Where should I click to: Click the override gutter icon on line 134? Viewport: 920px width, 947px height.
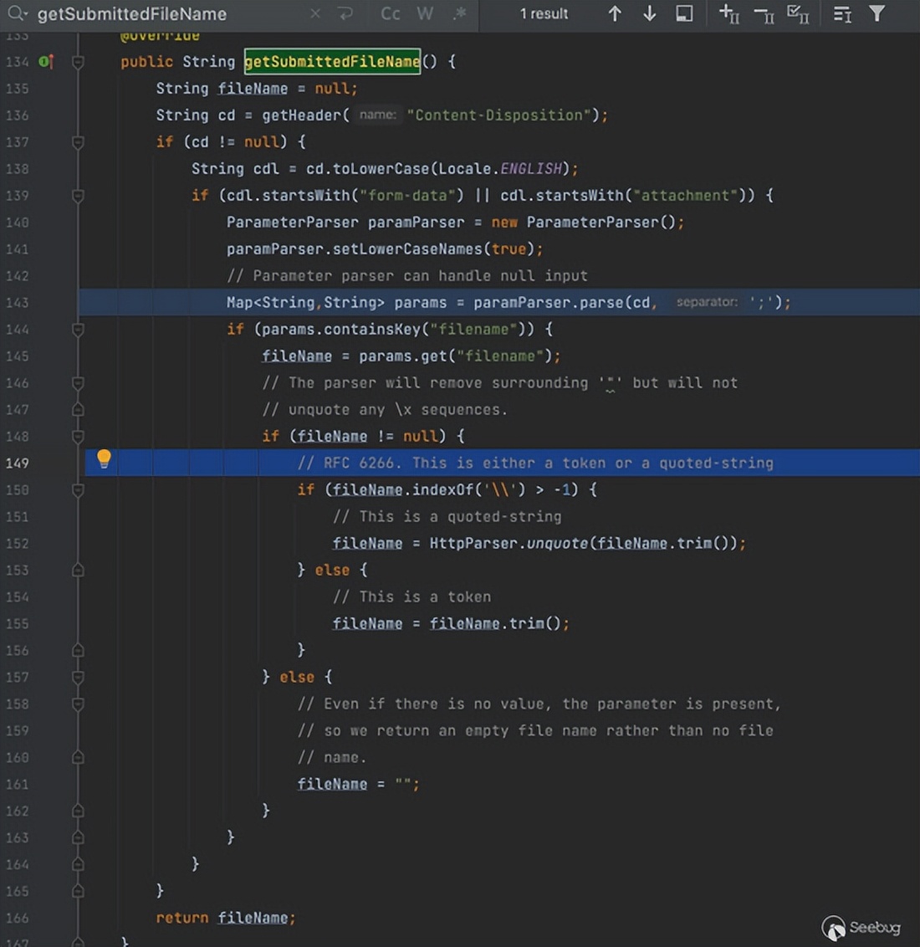point(46,61)
